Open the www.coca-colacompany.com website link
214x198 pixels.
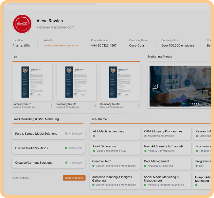pyautogui.click(x=61, y=45)
